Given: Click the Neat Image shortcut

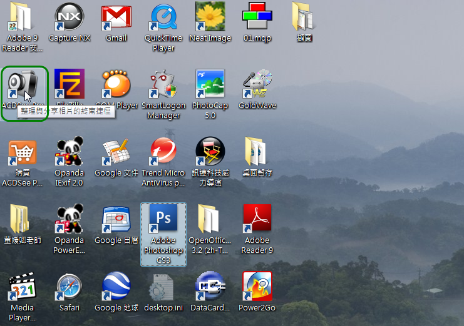Looking at the screenshot, I should coord(210,16).
